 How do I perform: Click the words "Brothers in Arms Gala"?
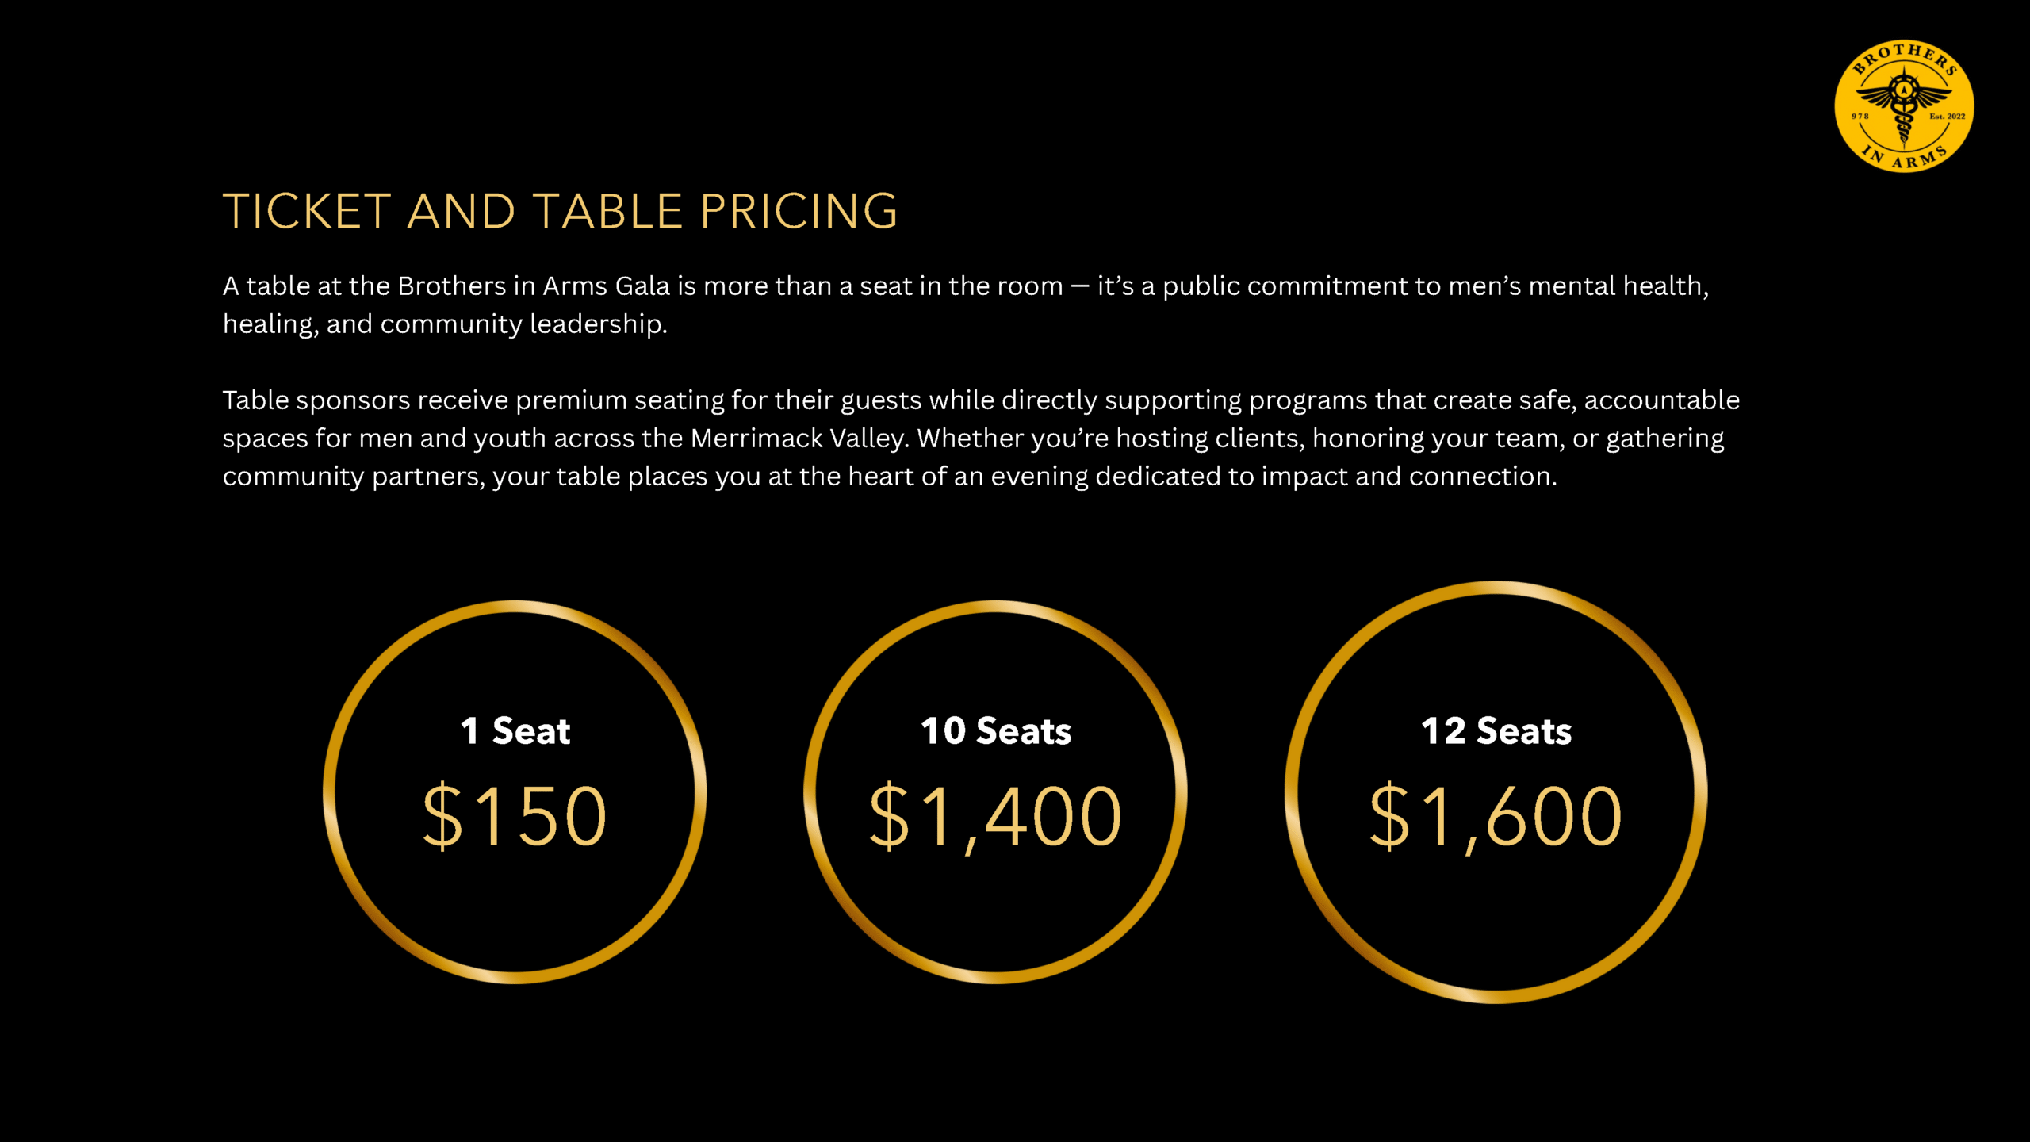[534, 285]
